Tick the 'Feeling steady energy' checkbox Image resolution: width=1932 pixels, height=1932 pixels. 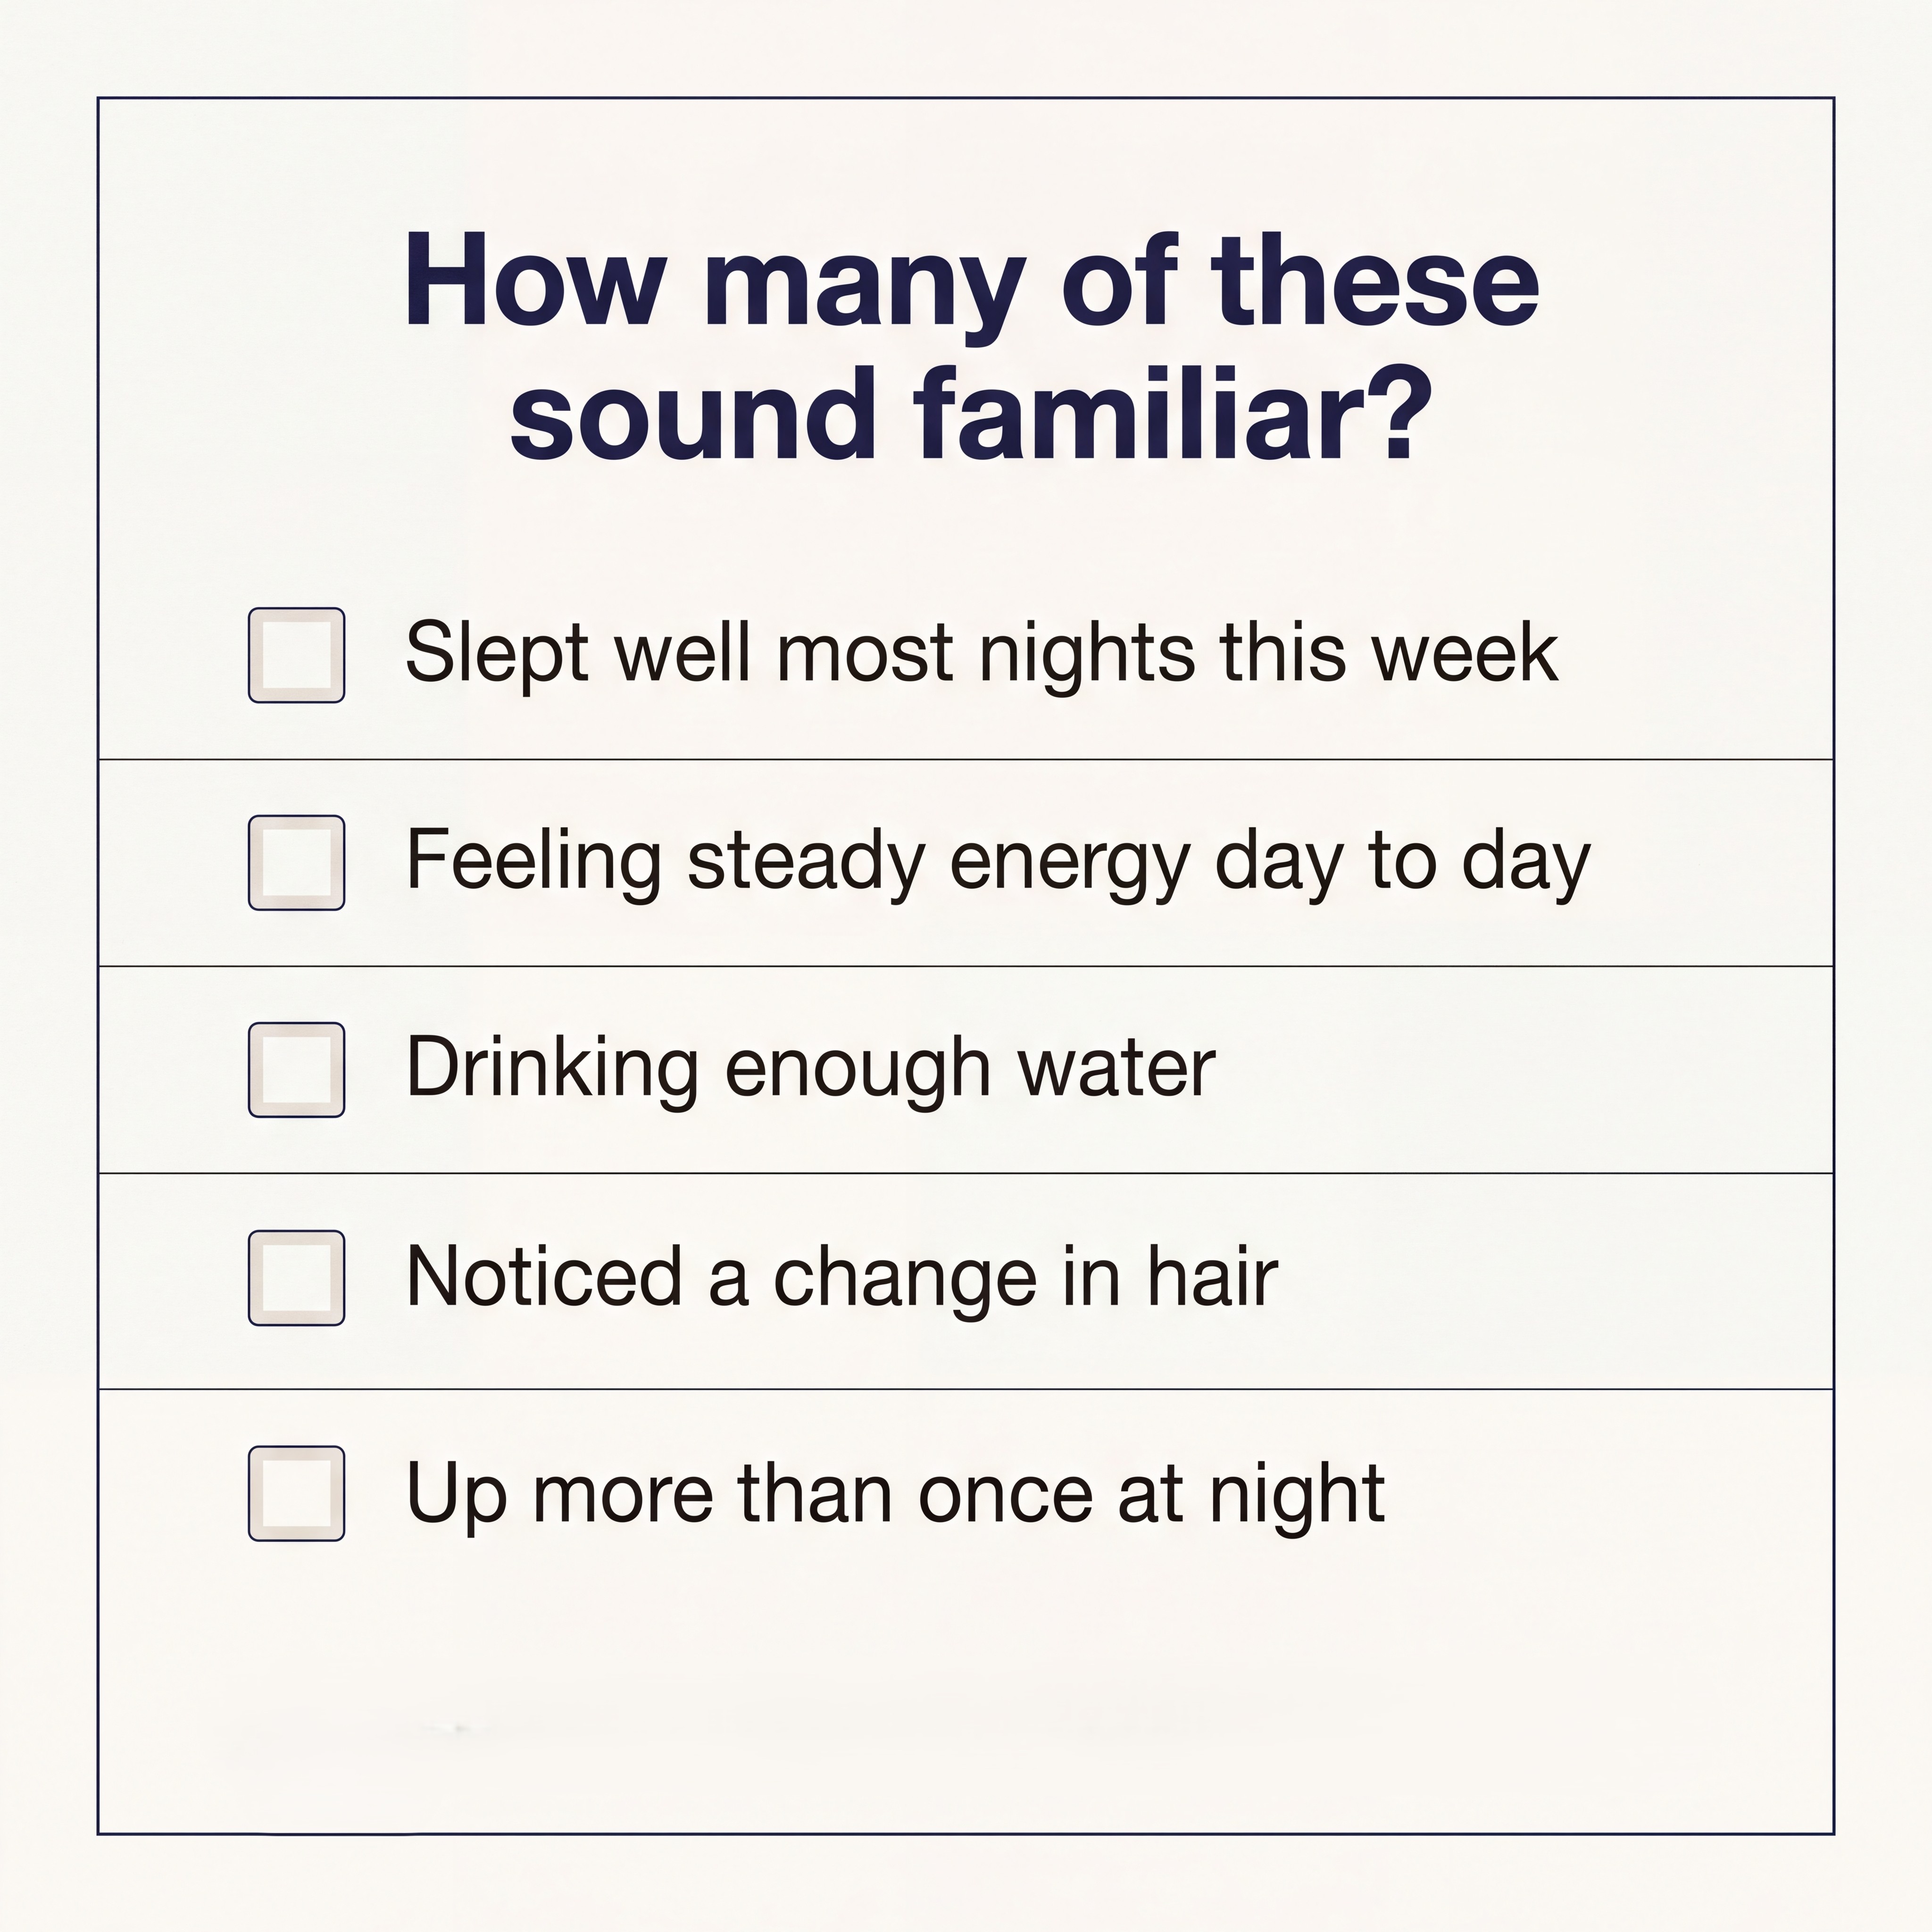point(296,863)
